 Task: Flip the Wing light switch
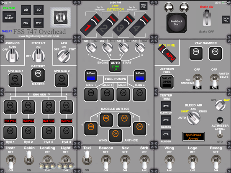pyautogui.click(x=169, y=162)
